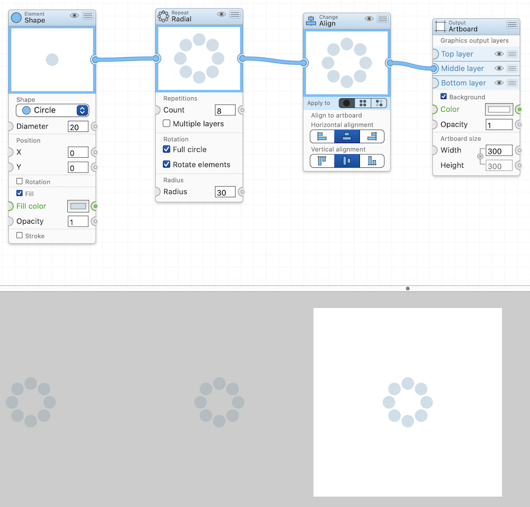Click the Repeat Radial node icon
Viewport: 530px width, 507px height.
163,16
